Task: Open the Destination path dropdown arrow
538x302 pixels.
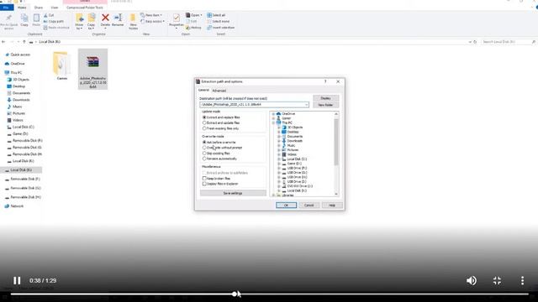Action: (306, 105)
